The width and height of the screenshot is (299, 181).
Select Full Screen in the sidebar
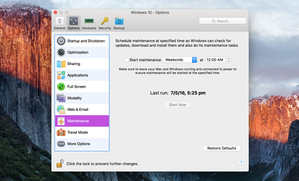[82, 86]
